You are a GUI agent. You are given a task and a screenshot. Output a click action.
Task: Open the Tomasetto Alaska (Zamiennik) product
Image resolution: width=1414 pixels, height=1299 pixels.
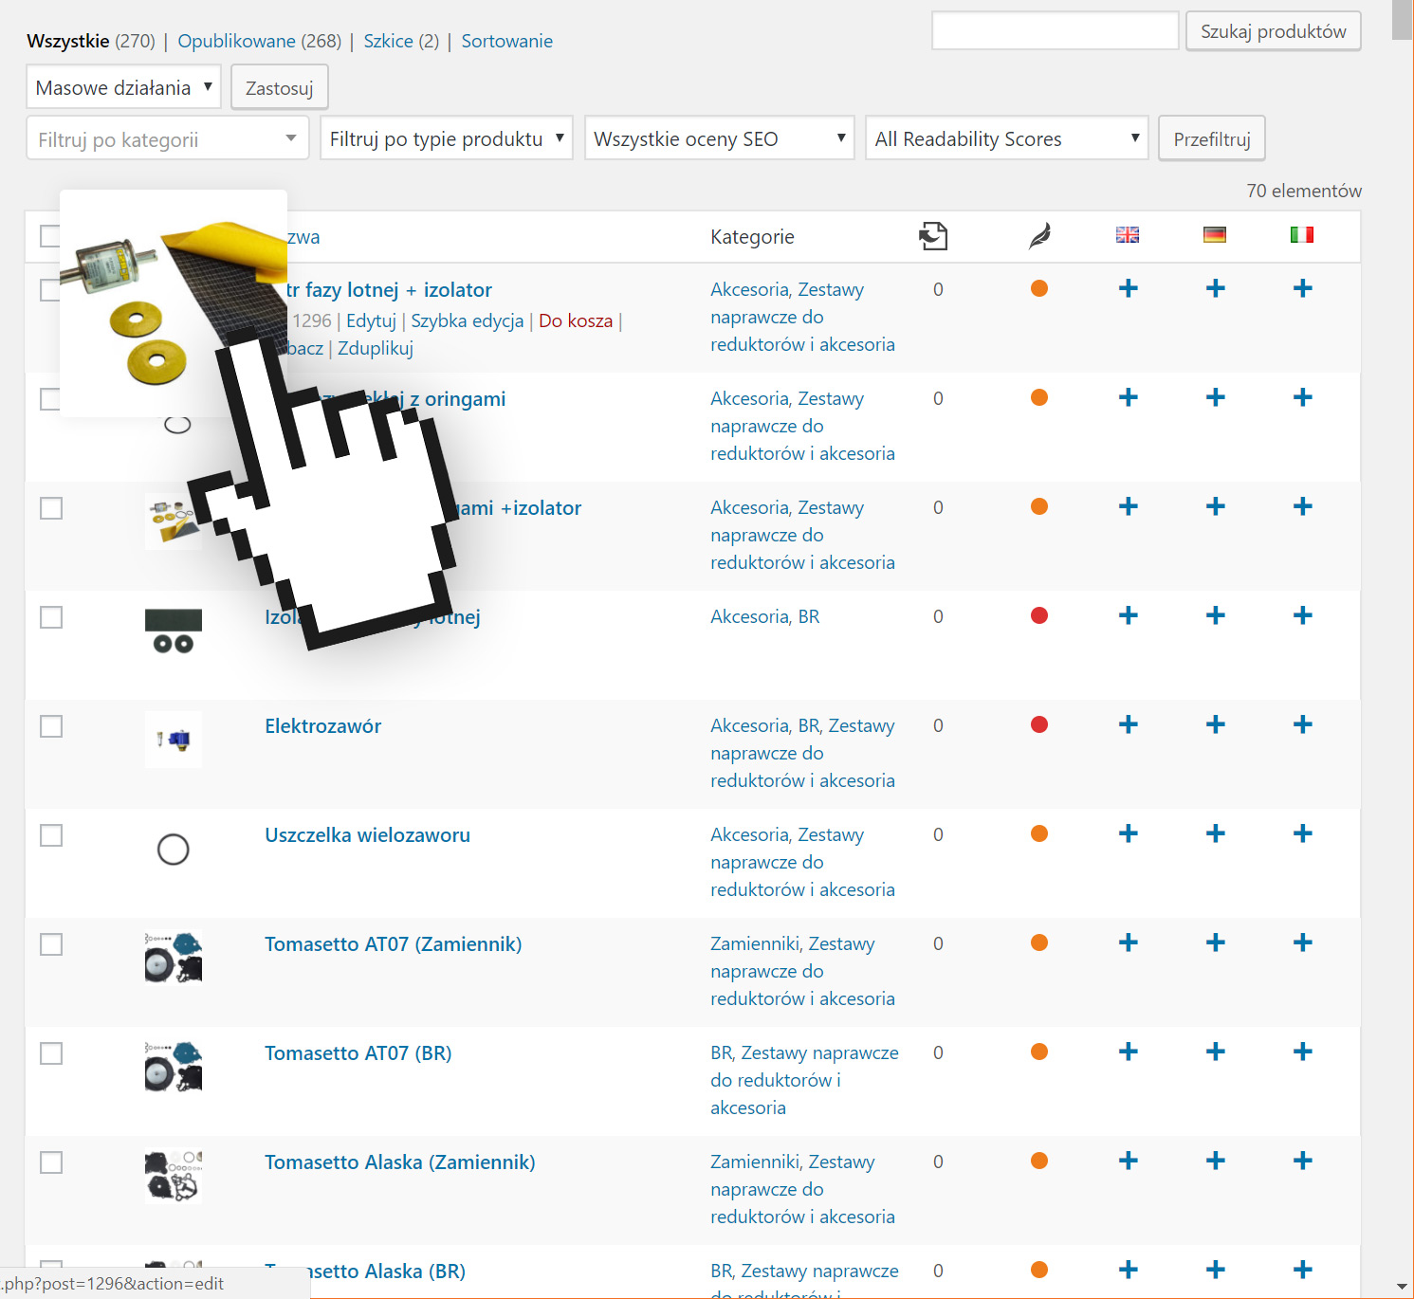399,1162
